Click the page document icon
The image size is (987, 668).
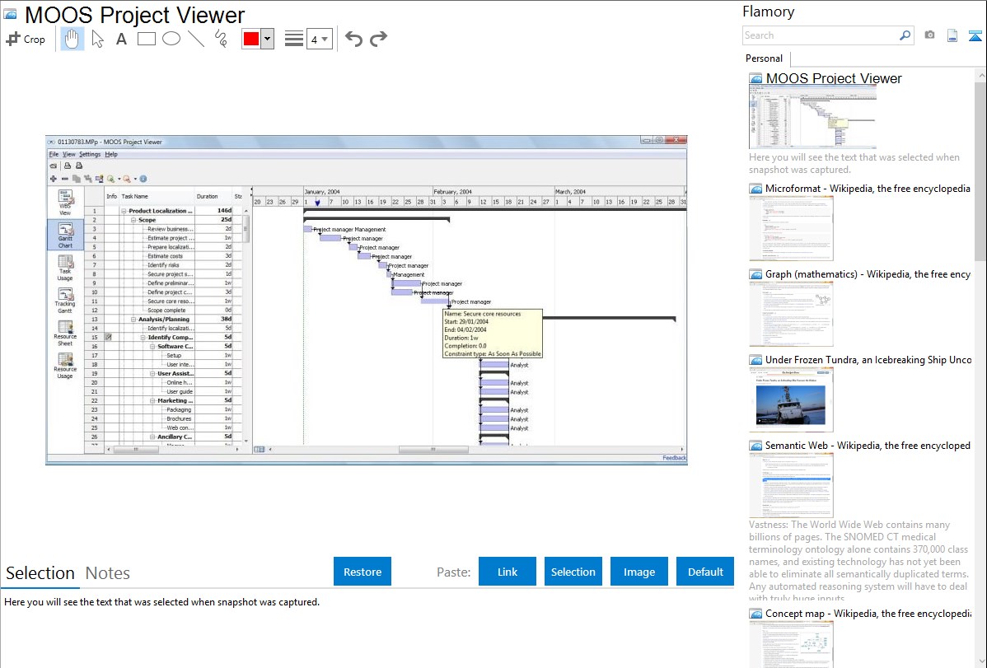pos(952,35)
